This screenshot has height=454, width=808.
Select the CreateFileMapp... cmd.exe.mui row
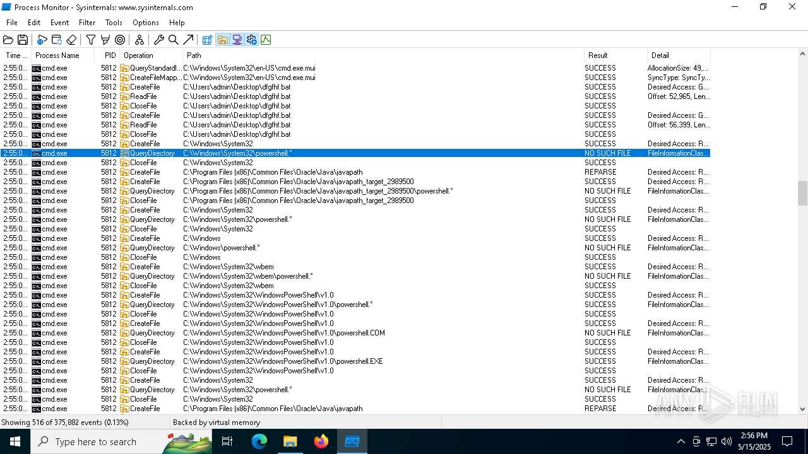355,78
